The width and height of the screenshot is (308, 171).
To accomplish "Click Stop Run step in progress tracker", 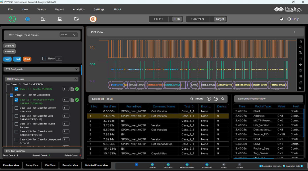I will tap(224, 165).
